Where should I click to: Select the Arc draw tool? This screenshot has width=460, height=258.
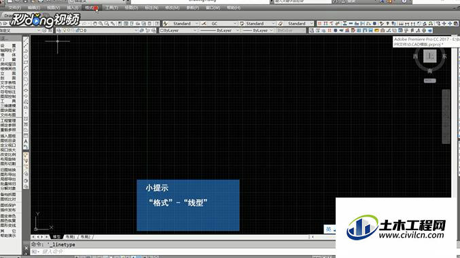26,68
